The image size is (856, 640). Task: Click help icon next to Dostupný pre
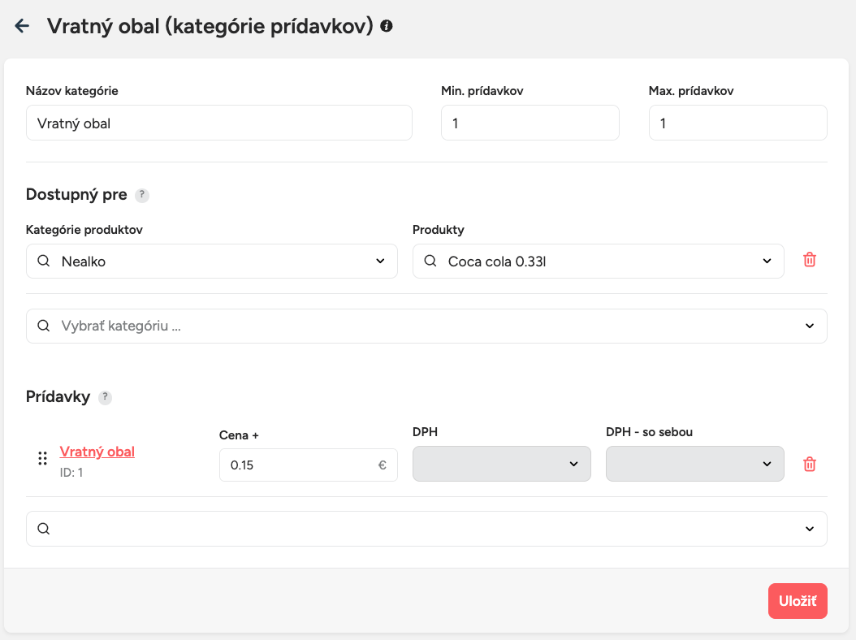coord(142,195)
